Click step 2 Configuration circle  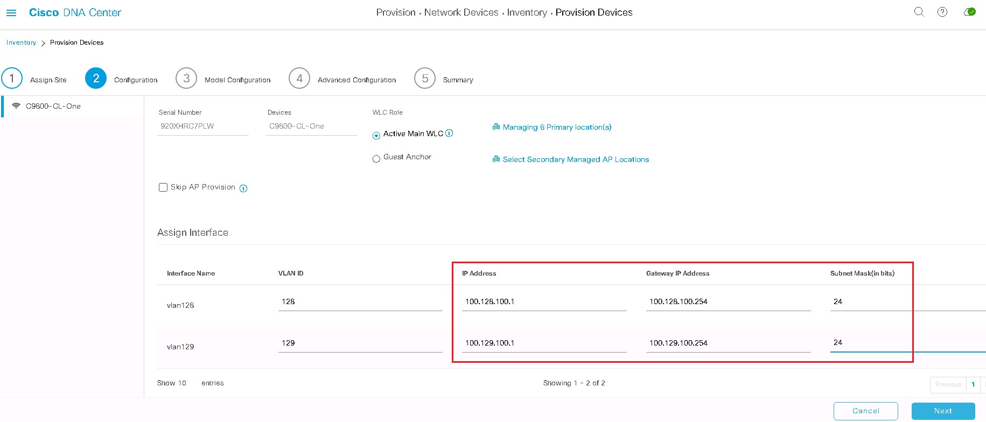tap(96, 78)
